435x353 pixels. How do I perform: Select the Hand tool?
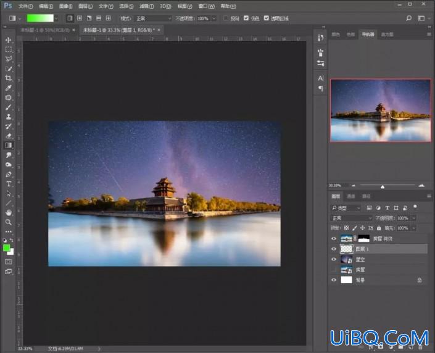(8, 212)
